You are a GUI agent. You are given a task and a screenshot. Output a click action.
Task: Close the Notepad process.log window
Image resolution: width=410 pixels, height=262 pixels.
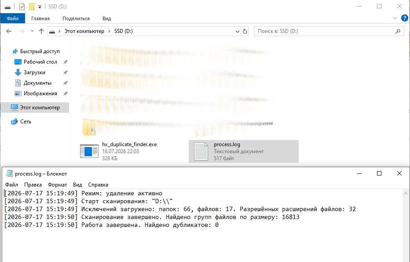tap(399, 173)
